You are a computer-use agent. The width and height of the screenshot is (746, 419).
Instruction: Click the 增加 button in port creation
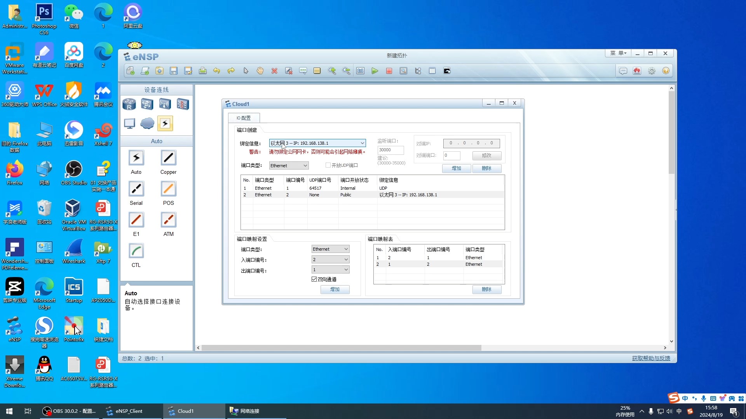click(456, 168)
